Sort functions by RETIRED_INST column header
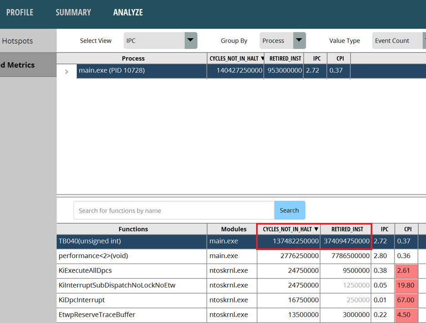The width and height of the screenshot is (426, 323). tap(347, 229)
